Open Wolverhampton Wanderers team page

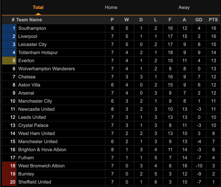pyautogui.click(x=46, y=69)
